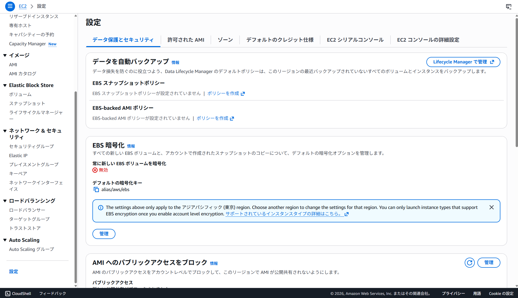The height and width of the screenshot is (298, 518).
Task: Collapse the Auto Scaling section
Action: pyautogui.click(x=5, y=240)
